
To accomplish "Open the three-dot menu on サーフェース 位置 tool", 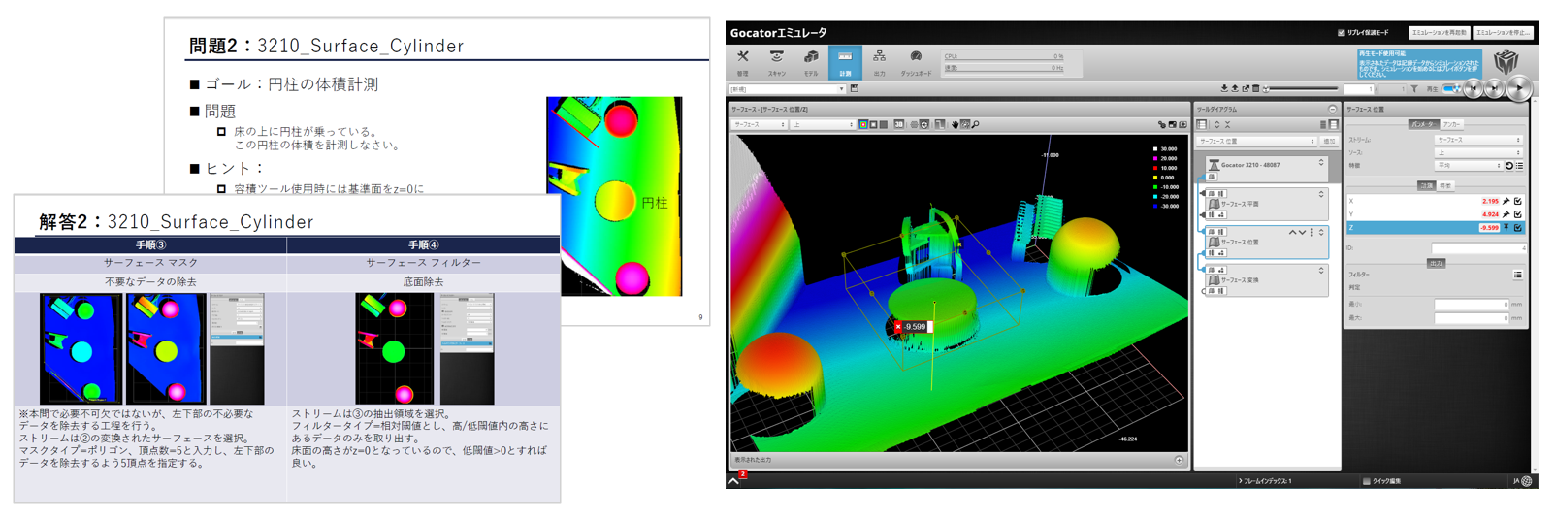I will tap(1312, 233).
